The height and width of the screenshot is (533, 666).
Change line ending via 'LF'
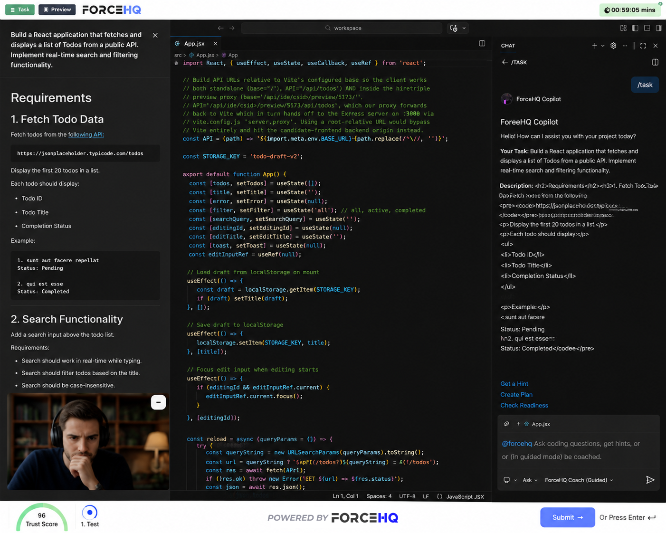click(x=426, y=496)
